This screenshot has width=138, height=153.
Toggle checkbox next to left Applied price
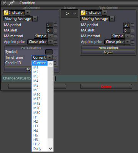(x=55, y=42)
